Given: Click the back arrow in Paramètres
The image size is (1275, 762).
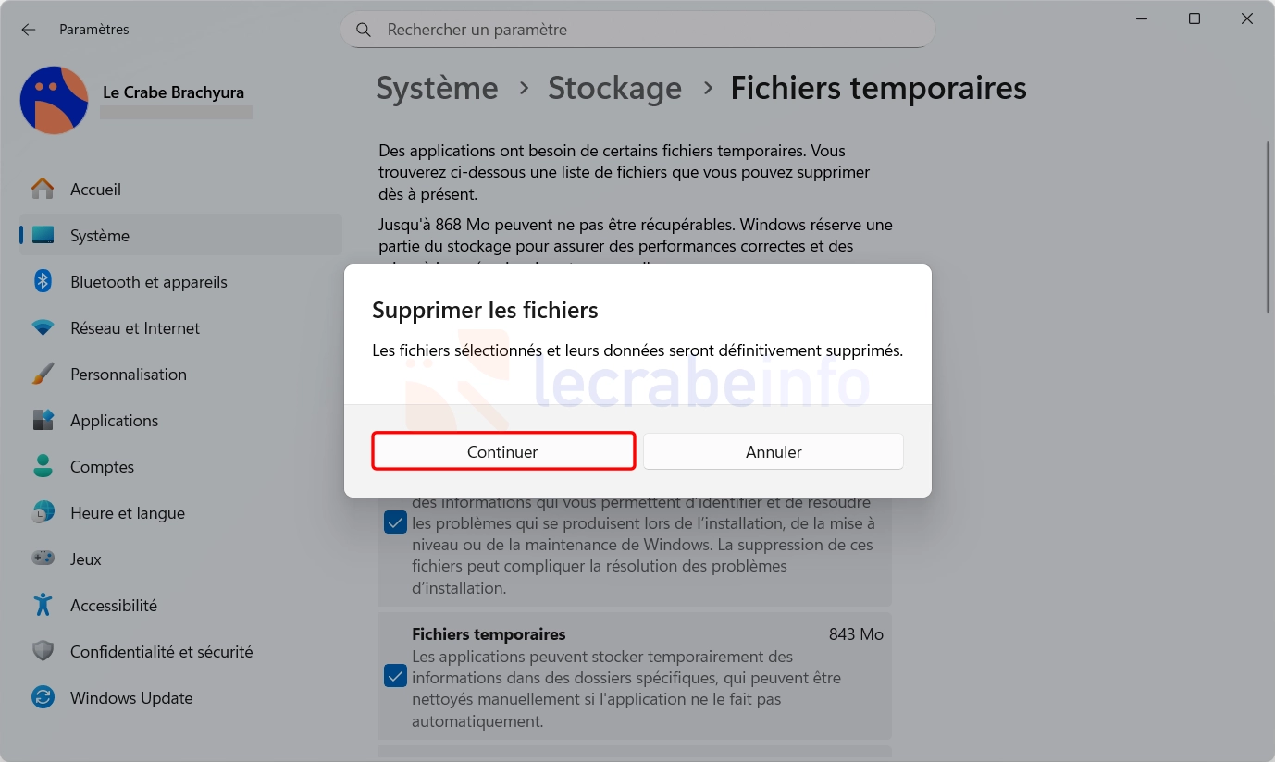Looking at the screenshot, I should point(29,30).
